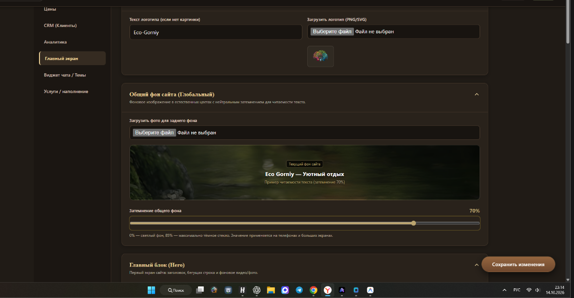This screenshot has height=298, width=574.
Task: Select the Главный экран sidebar item
Action: [x=73, y=58]
